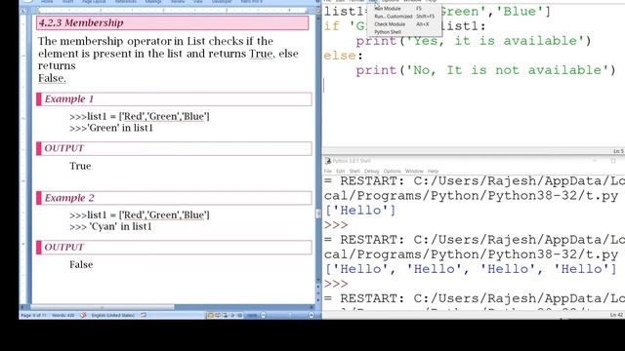625x351 pixels.
Task: Click the Python Shell window icon
Action: (x=328, y=161)
